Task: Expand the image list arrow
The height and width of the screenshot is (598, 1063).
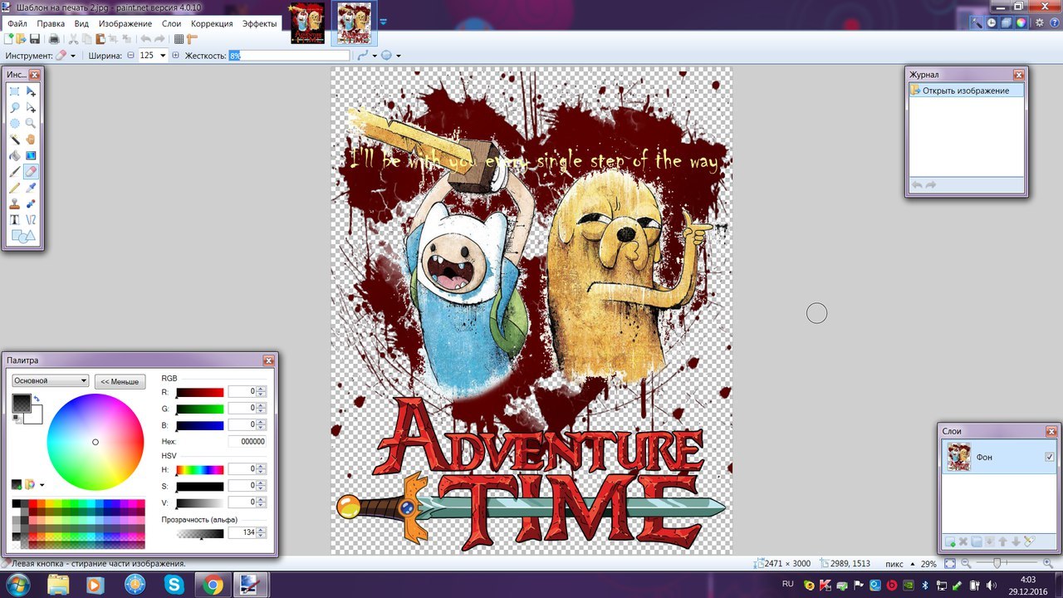Action: coord(384,22)
